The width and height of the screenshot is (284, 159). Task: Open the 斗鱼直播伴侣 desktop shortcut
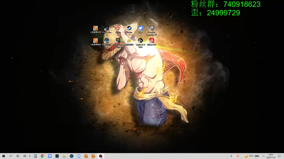pos(95,29)
